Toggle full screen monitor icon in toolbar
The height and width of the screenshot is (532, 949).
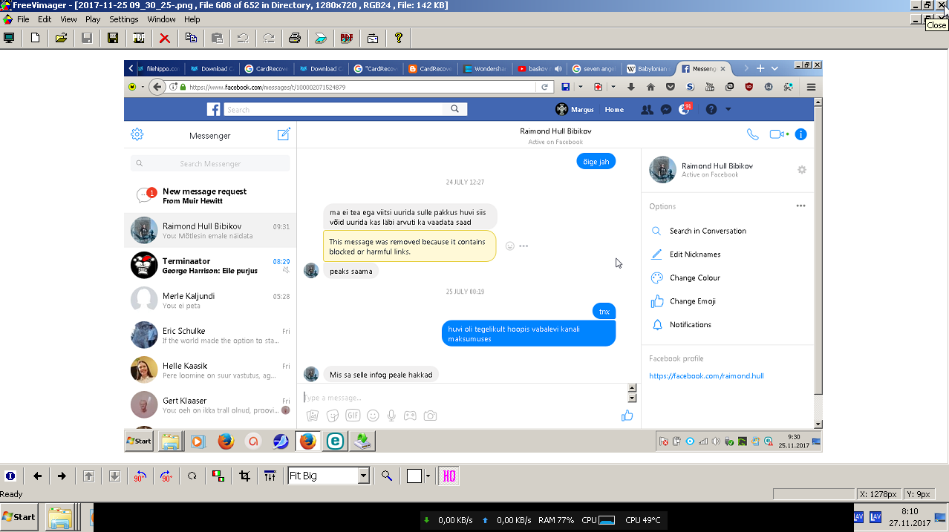10,37
